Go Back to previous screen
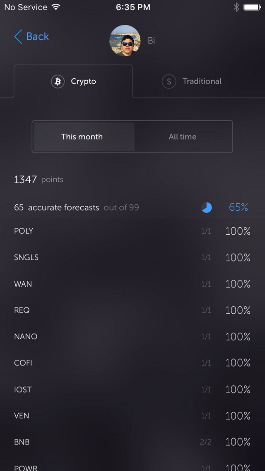Image resolution: width=265 pixels, height=471 pixels. coord(31,37)
